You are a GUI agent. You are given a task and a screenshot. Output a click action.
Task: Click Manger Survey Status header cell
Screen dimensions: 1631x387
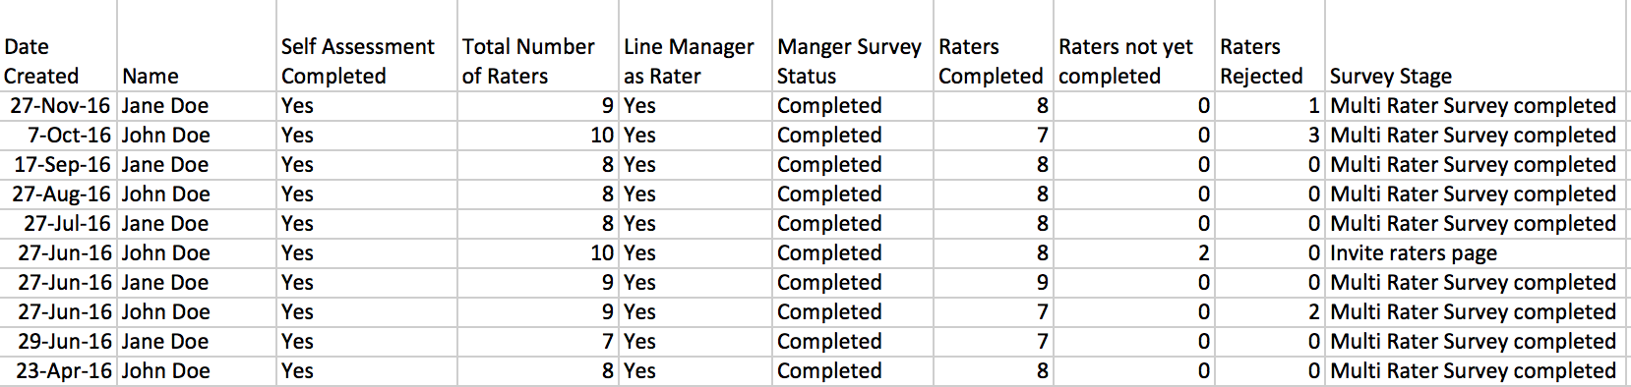click(853, 46)
